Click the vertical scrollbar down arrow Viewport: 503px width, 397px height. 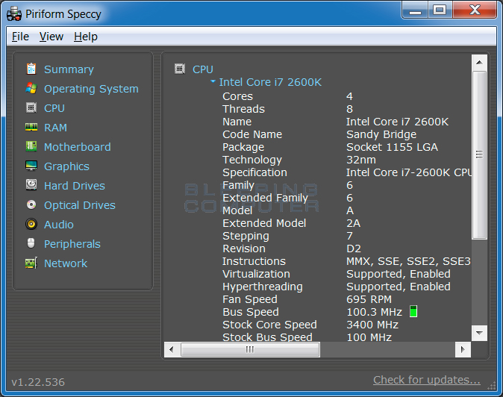click(479, 334)
